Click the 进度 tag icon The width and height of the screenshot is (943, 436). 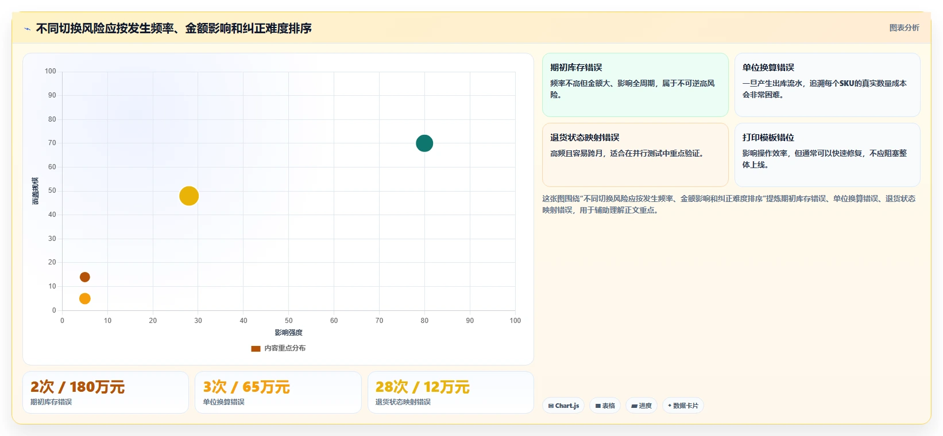634,406
